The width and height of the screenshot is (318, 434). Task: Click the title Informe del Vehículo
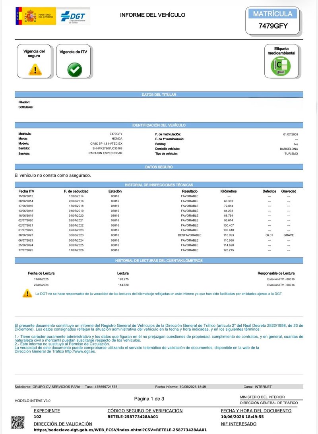153,15
